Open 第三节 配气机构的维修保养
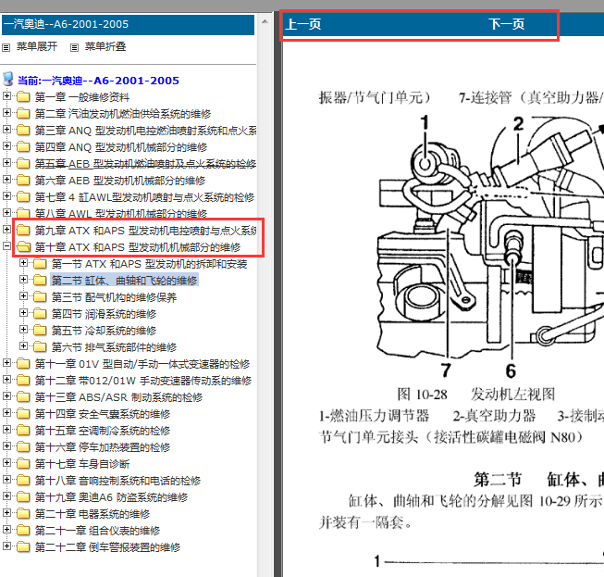Screen dimensions: 604x577 [114, 297]
